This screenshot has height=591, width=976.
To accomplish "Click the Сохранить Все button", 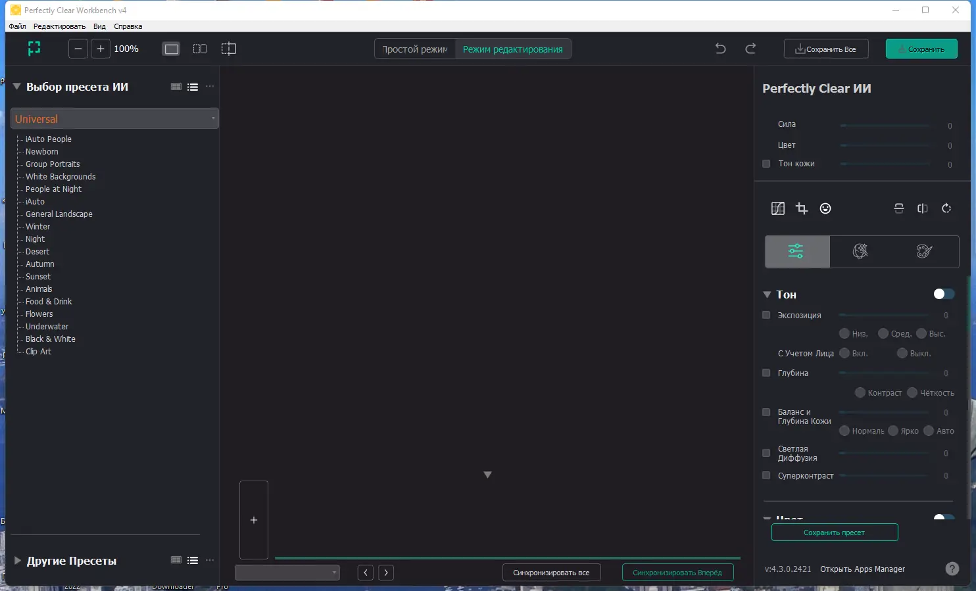I will [x=826, y=49].
